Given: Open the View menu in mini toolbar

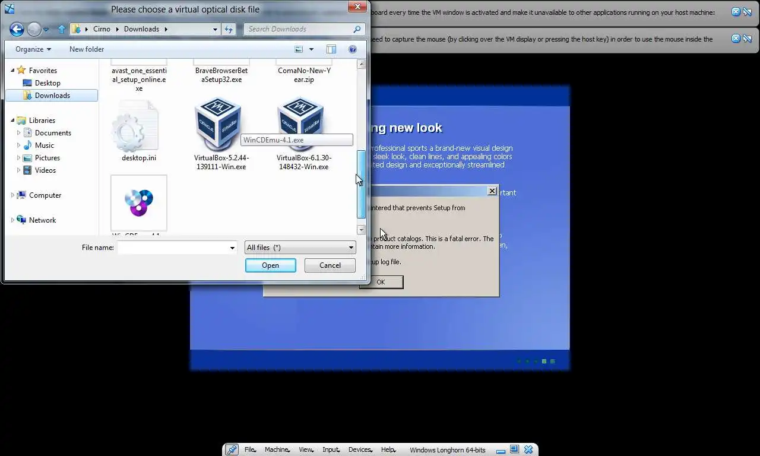Looking at the screenshot, I should [306, 450].
